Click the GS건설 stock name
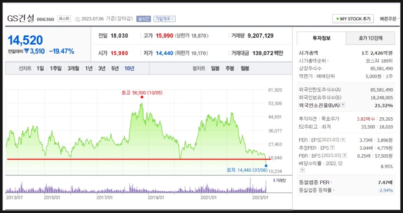Viewport: 403px width, 213px height. [x=20, y=18]
